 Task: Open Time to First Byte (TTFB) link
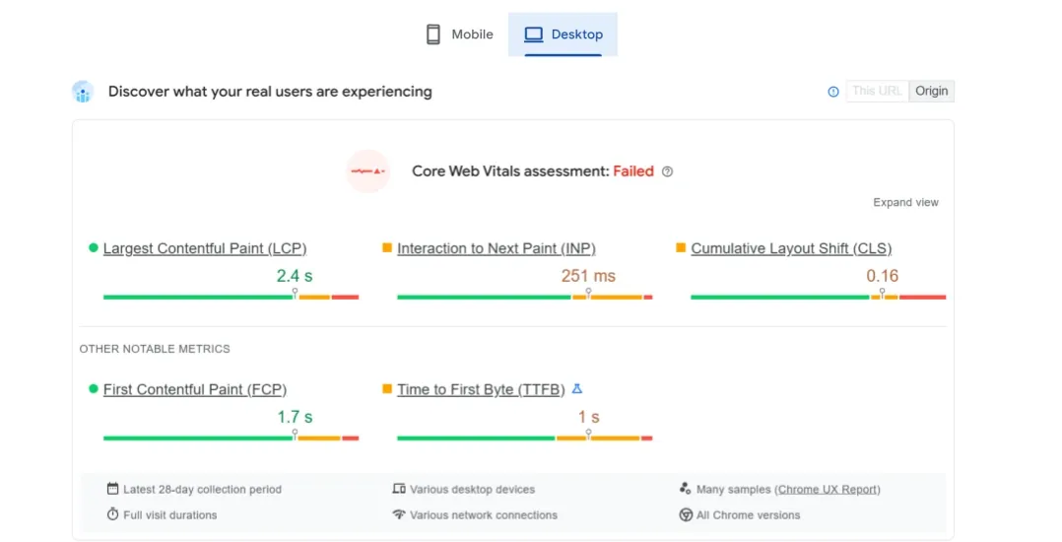[x=481, y=389]
